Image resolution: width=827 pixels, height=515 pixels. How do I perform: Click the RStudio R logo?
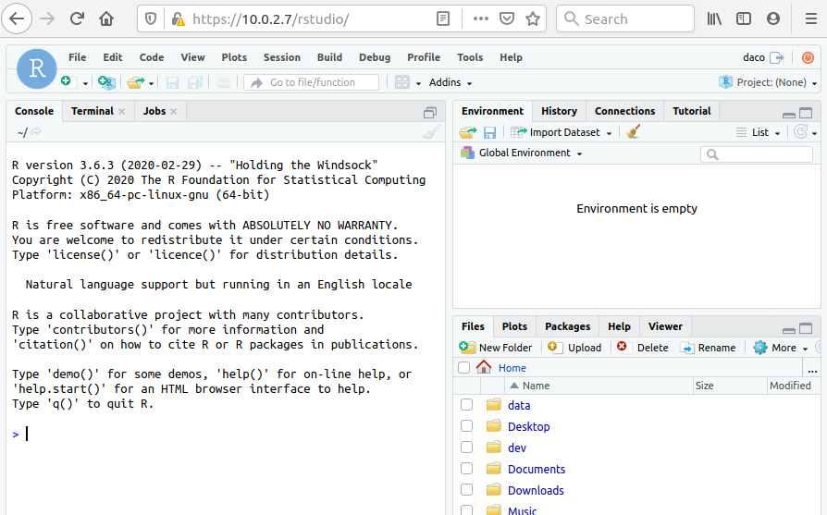tap(37, 68)
